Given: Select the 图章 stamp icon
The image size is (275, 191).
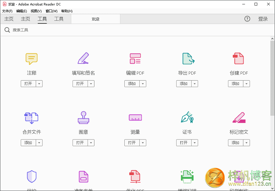Looking at the screenshot, I should 83,117.
